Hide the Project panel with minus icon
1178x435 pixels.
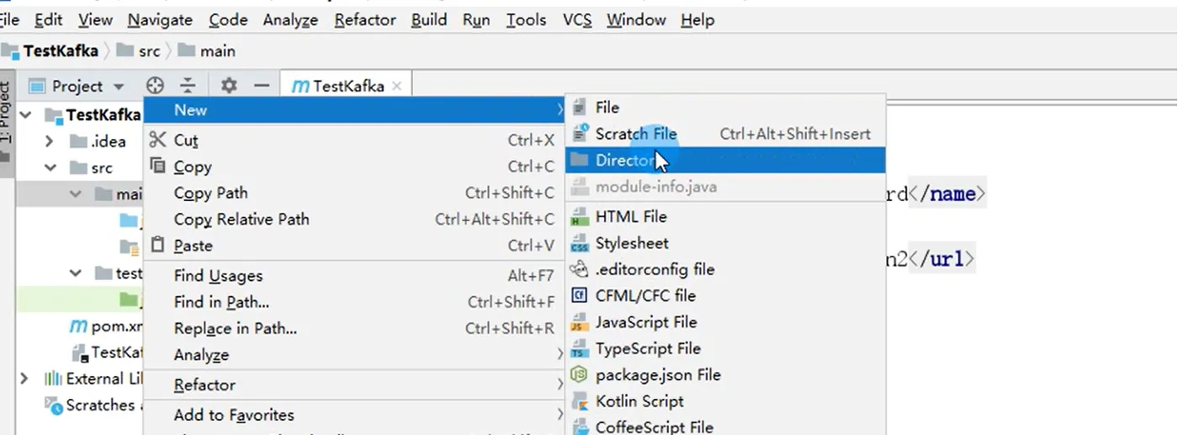(262, 86)
